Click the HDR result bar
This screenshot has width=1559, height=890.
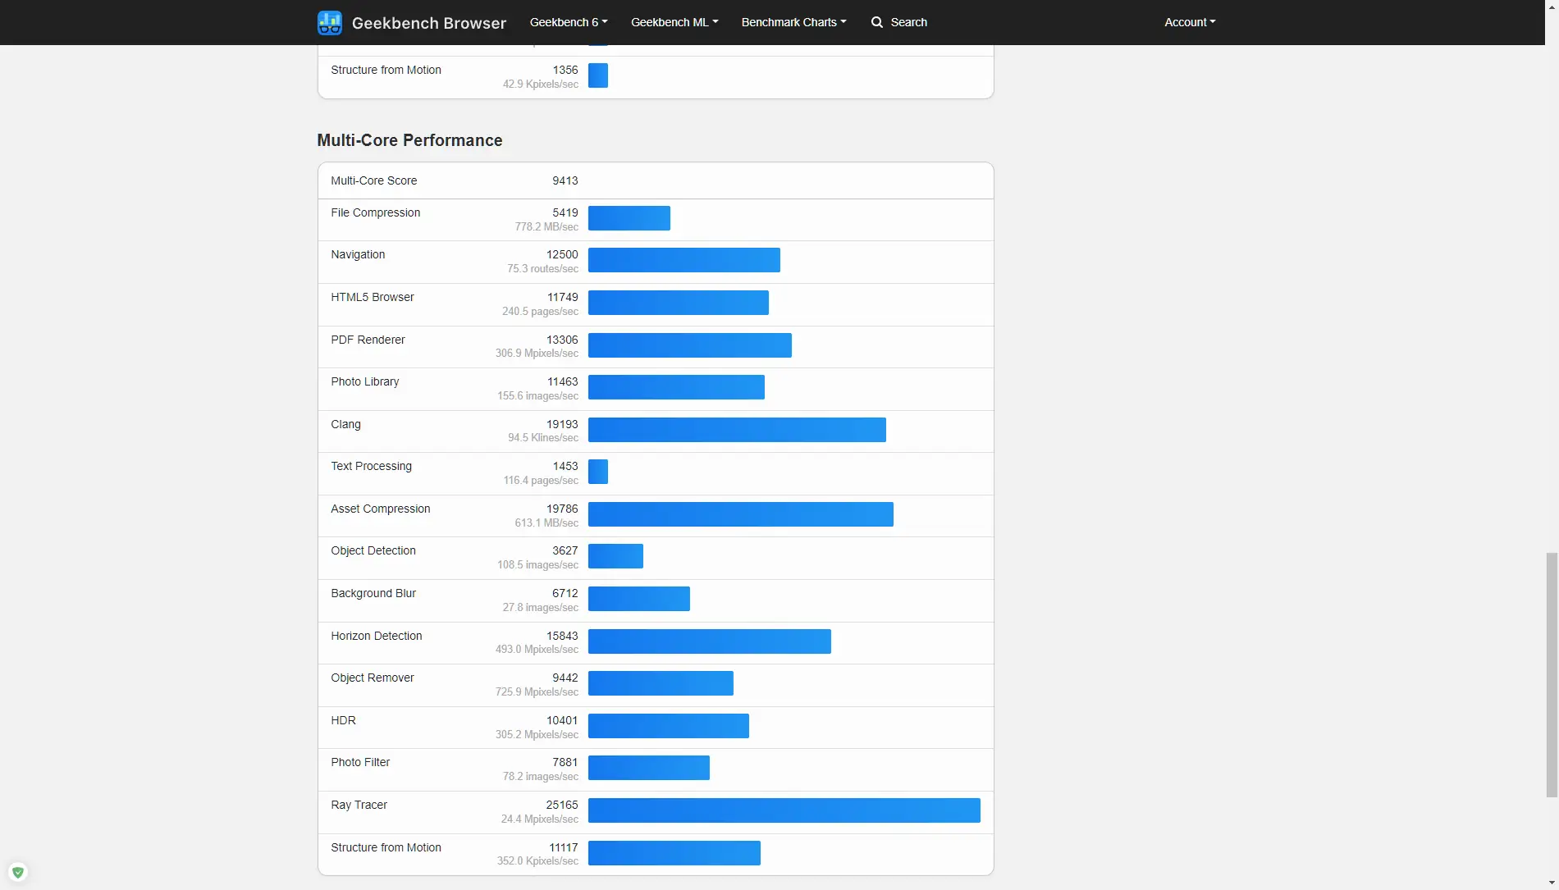click(669, 726)
